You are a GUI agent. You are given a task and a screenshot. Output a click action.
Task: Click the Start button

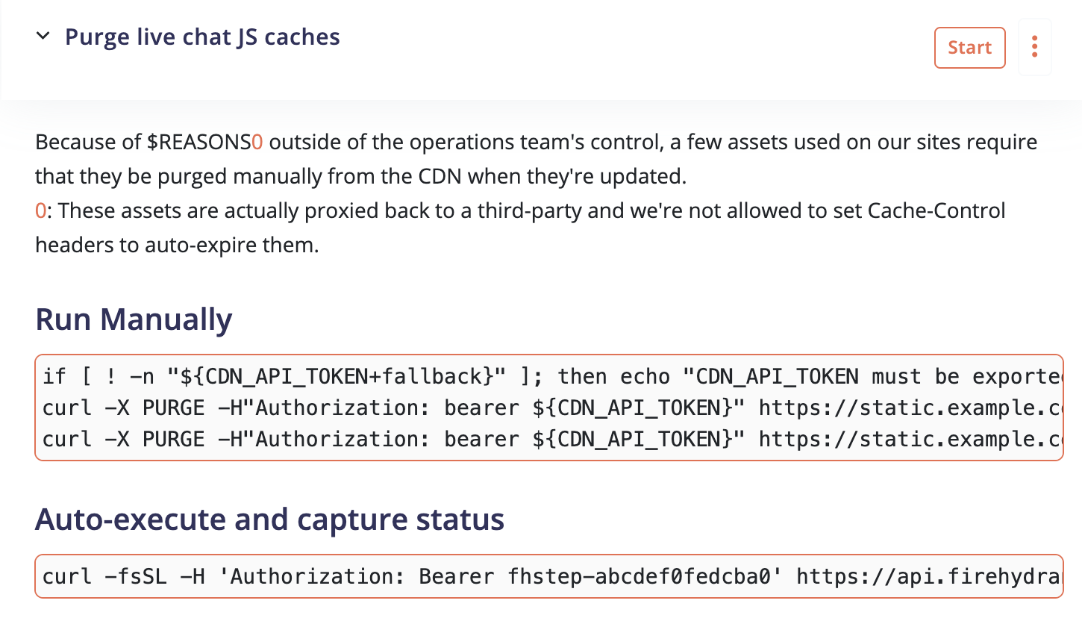[x=969, y=47]
